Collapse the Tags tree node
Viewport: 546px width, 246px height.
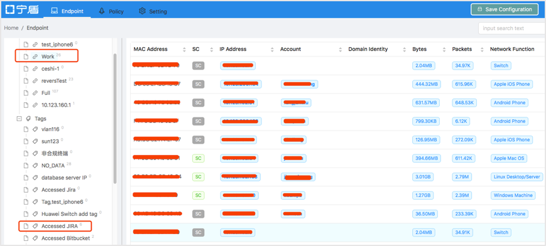point(19,119)
